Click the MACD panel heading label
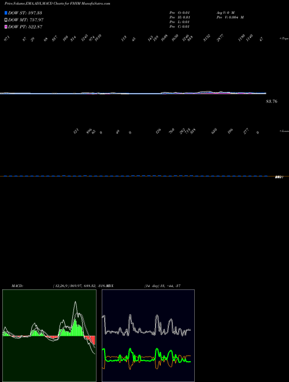The image size is (289, 382). point(17,286)
